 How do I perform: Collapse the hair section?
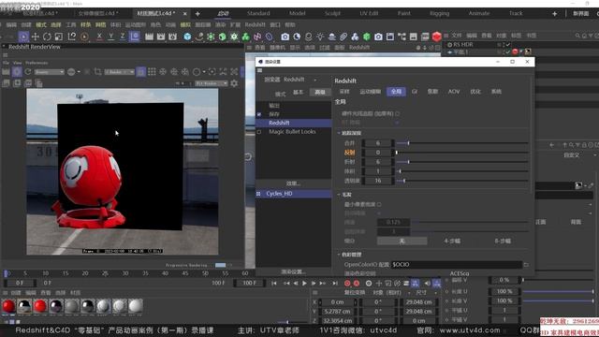tap(339, 195)
